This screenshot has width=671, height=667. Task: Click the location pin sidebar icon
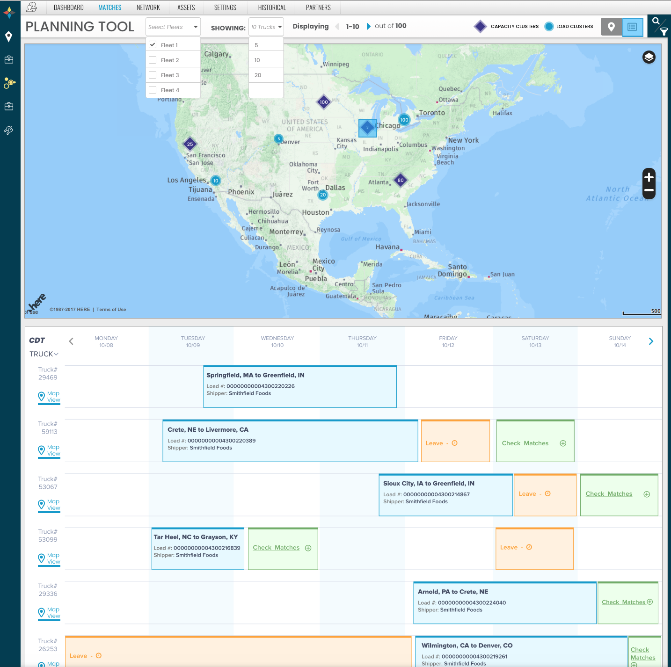(8, 36)
